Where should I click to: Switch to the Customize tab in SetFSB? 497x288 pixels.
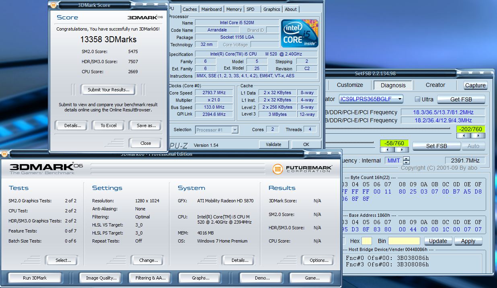tap(350, 85)
